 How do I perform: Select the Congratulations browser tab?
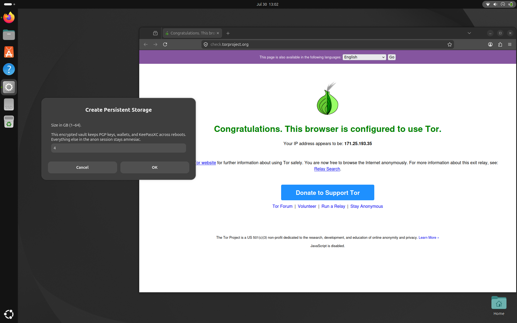[x=192, y=33]
